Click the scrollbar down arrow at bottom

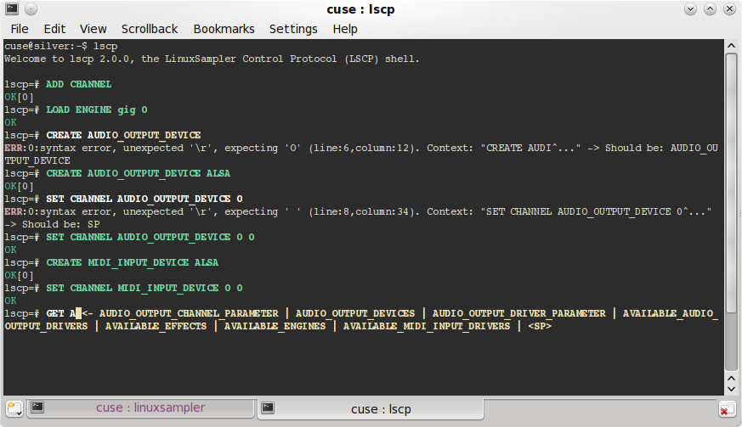(731, 389)
